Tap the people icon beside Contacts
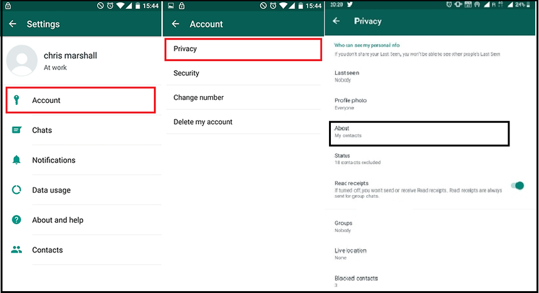The width and height of the screenshot is (539, 293). (16, 250)
